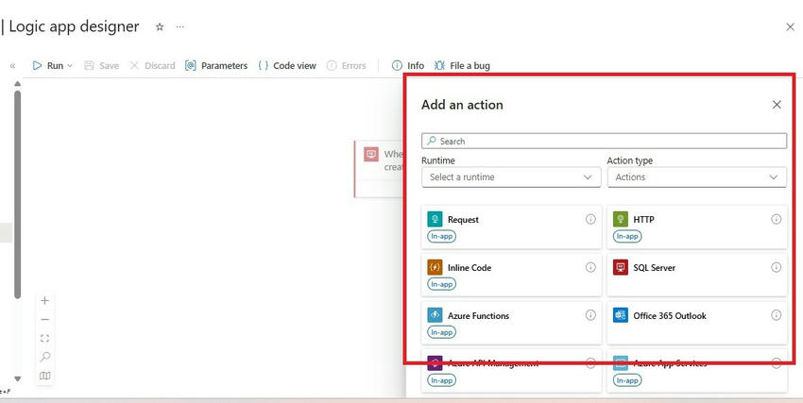This screenshot has width=803, height=403.
Task: Show info for the HTTP connector
Action: pos(777,219)
